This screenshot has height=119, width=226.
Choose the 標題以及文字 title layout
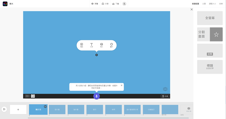(210, 67)
